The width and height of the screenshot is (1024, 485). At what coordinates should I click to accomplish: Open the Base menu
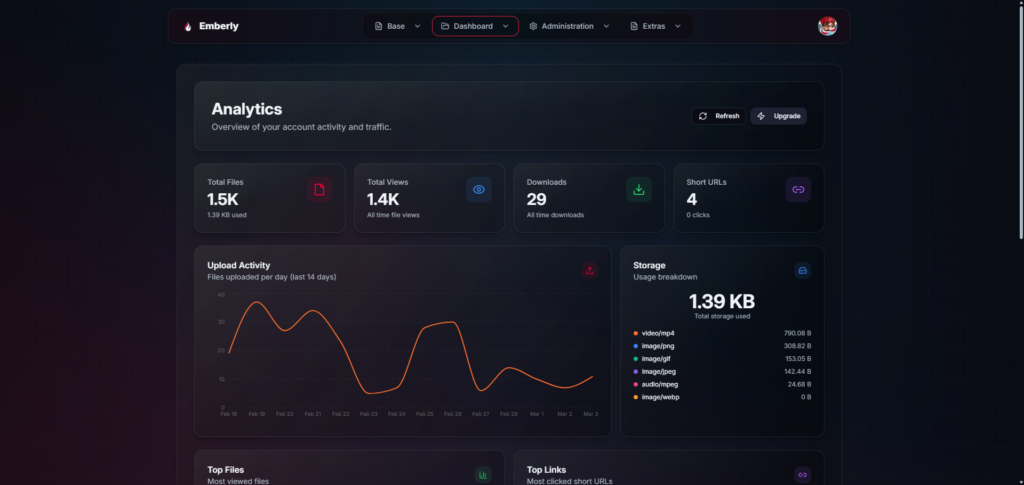(x=397, y=26)
